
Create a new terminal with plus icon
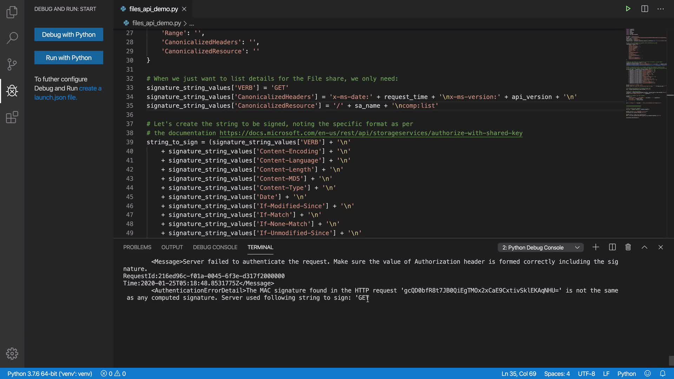click(x=596, y=247)
